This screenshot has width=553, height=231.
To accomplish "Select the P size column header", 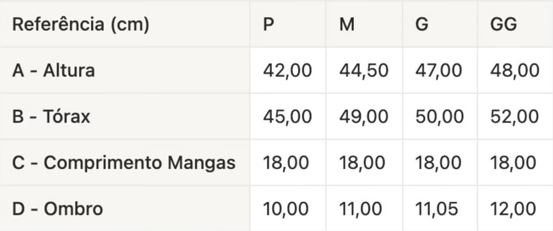I will pos(269,25).
